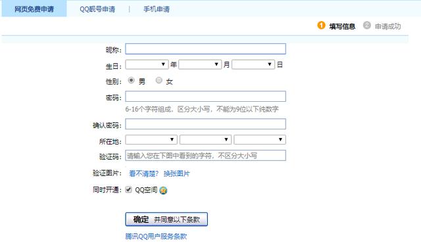Open the birthday year dropdown
This screenshot has width=421, height=249.
click(147, 64)
